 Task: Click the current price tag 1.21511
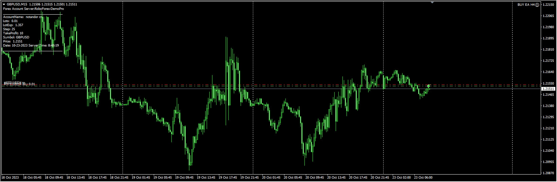tap(547, 89)
